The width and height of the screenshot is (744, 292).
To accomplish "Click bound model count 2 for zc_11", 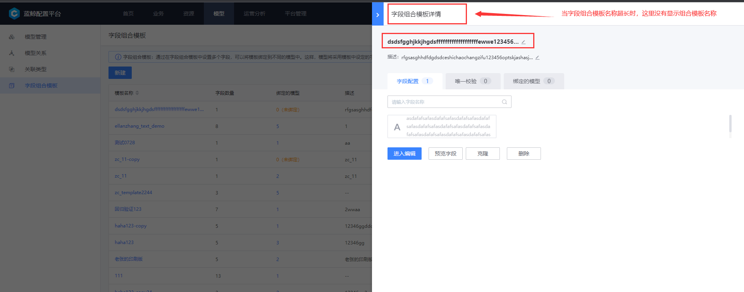I will coord(277,176).
